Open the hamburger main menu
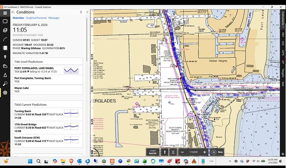The height and width of the screenshot is (168, 286). tap(5, 13)
